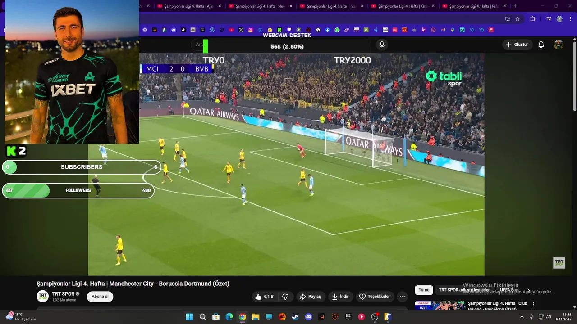Image resolution: width=577 pixels, height=324 pixels.
Task: Open the TRT SPOR channel avatar
Action: 43,296
